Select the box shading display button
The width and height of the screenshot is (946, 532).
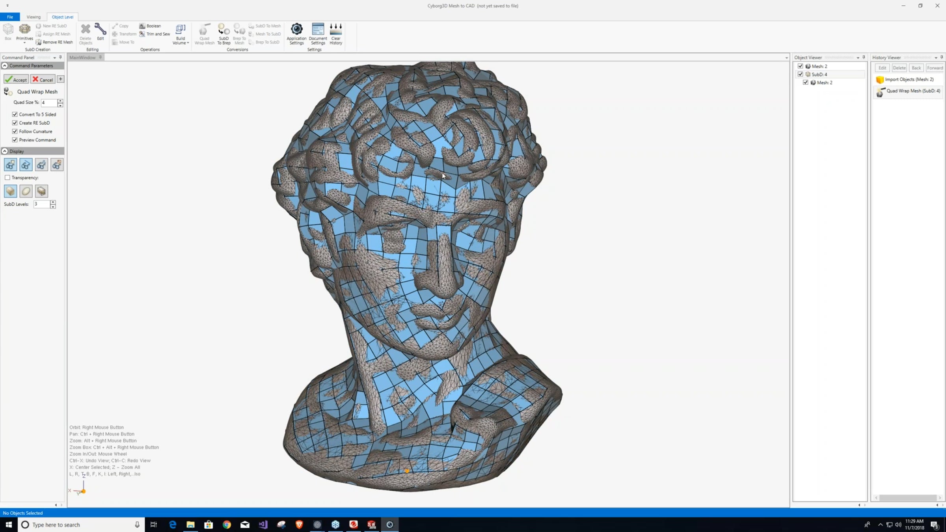[10, 191]
